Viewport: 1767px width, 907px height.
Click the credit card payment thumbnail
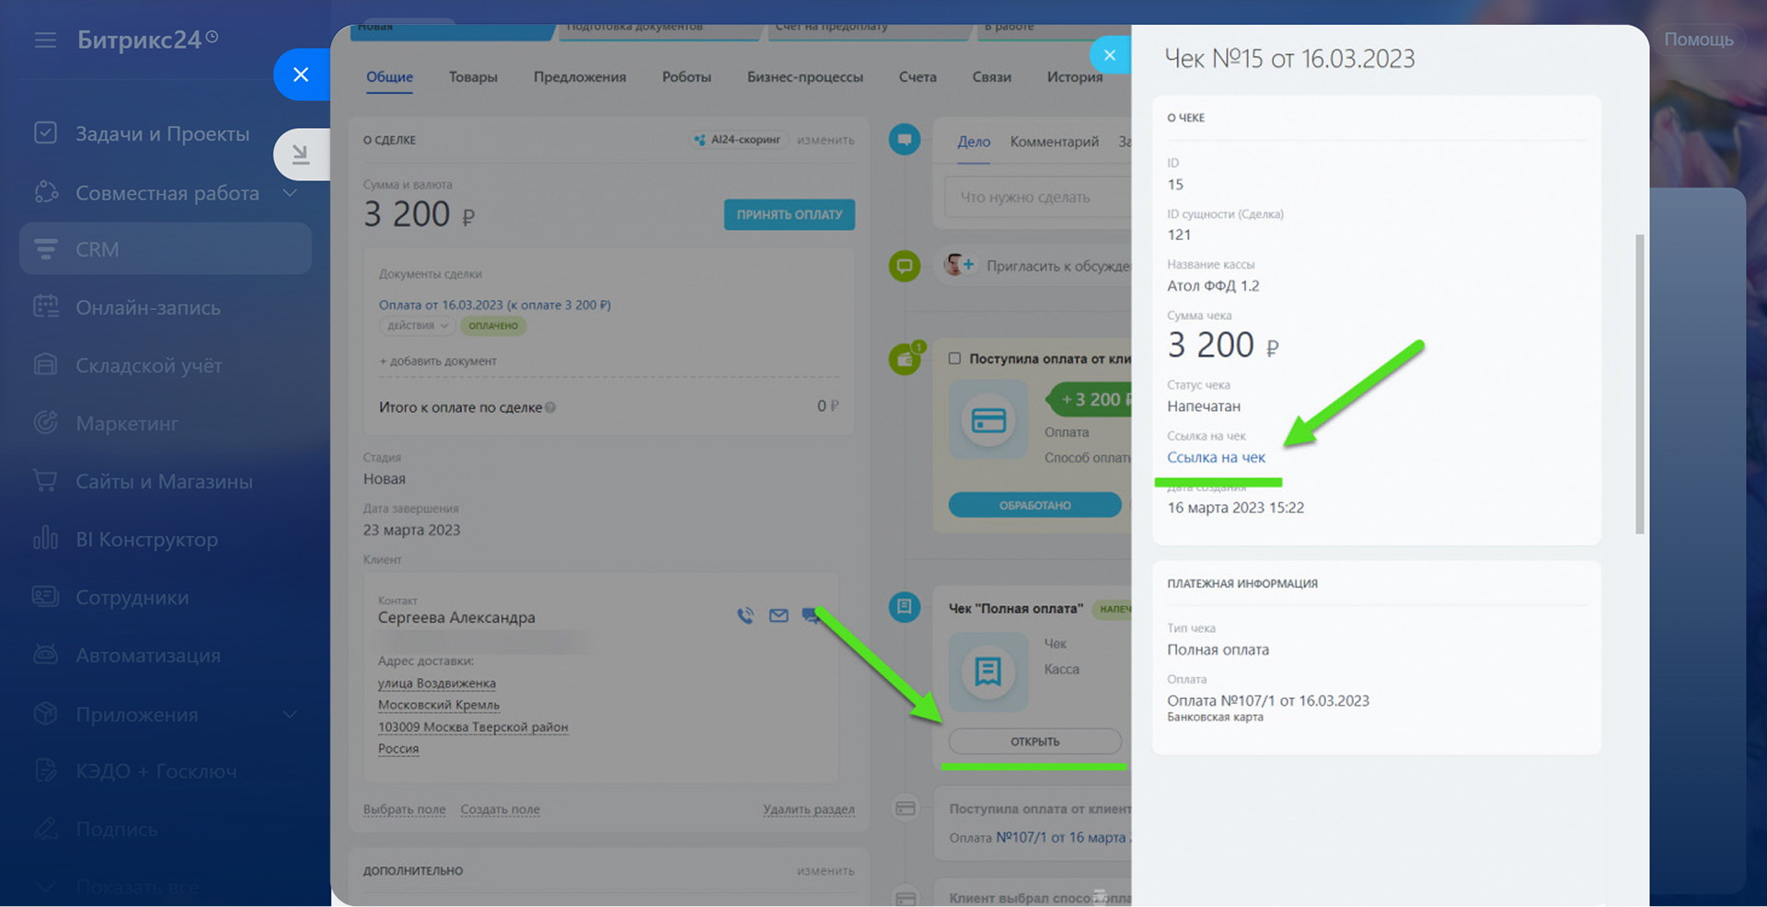[988, 420]
